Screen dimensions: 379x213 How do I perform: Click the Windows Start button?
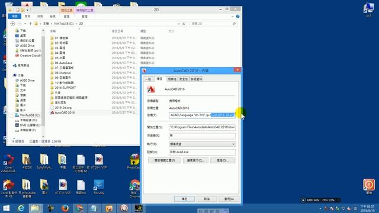coord(7,208)
